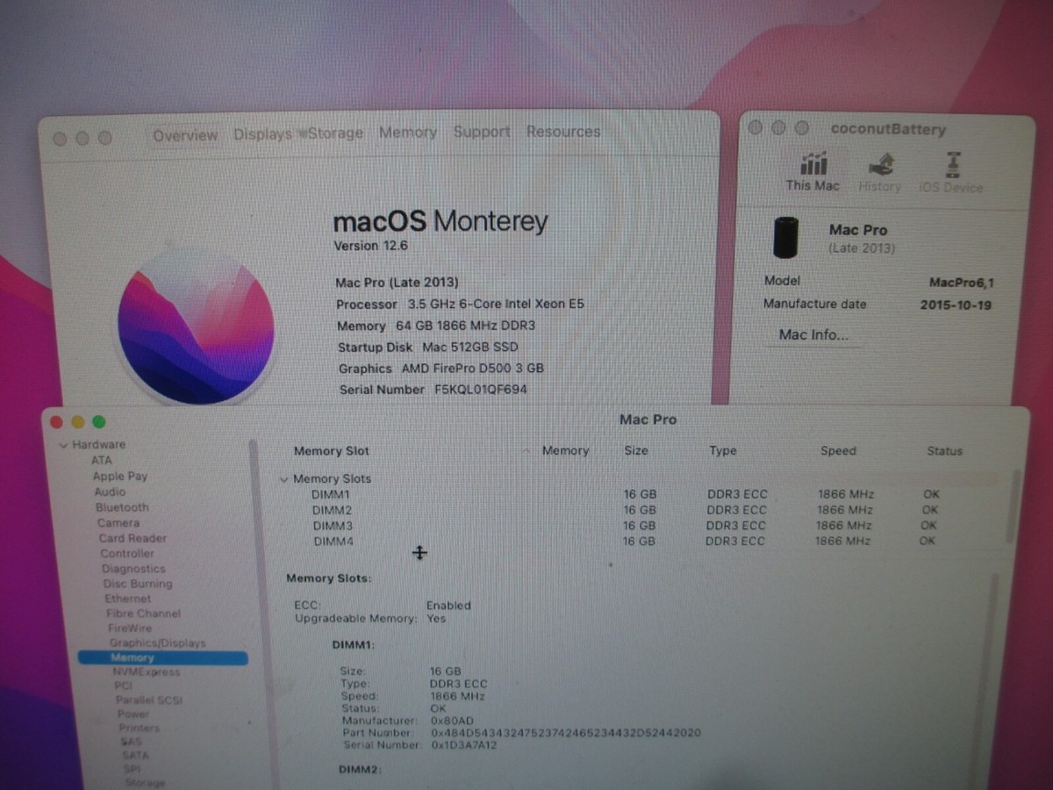Collapse the Memory Slots disclosure triangle
The image size is (1053, 790).
coord(283,479)
